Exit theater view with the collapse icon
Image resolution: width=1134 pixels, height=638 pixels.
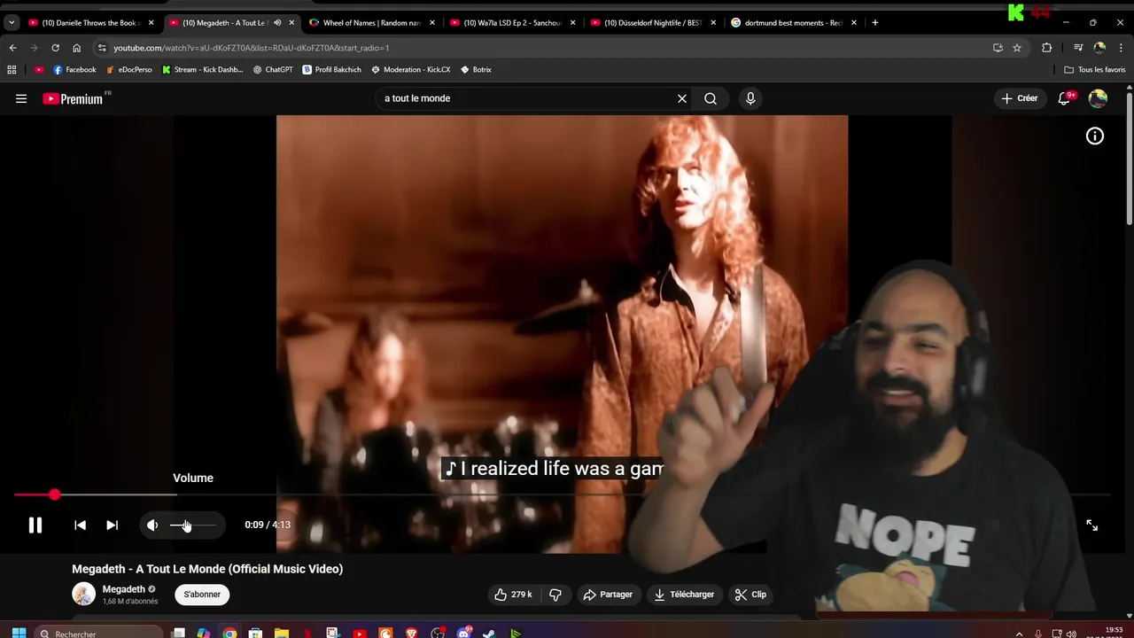click(1091, 525)
